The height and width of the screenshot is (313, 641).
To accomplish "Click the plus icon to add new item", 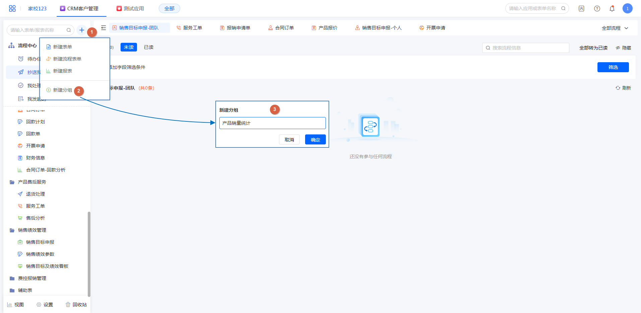I will 81,30.
